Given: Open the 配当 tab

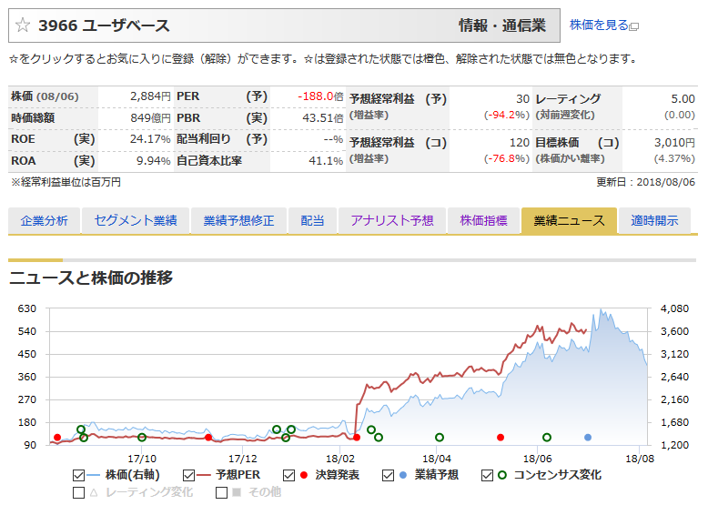Looking at the screenshot, I should click(x=312, y=221).
